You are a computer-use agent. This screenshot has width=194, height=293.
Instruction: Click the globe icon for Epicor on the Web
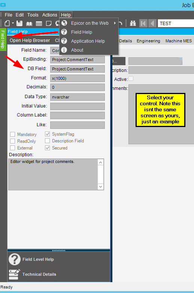[64, 23]
